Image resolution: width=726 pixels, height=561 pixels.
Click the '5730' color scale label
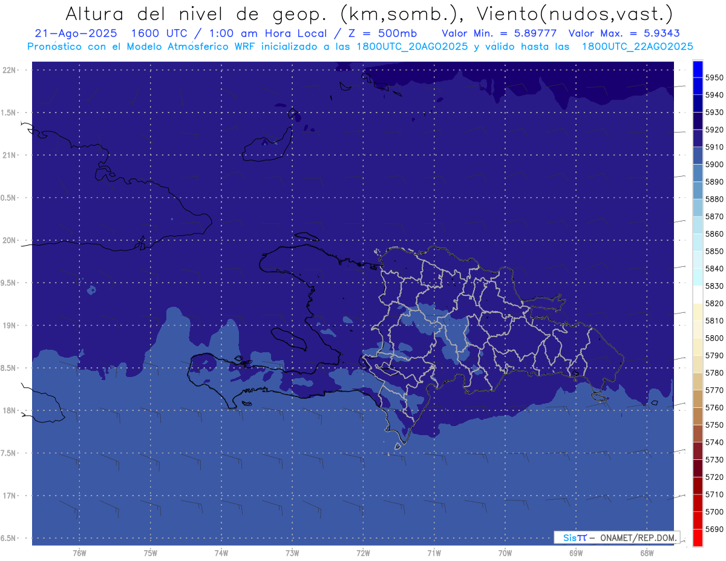(x=715, y=459)
